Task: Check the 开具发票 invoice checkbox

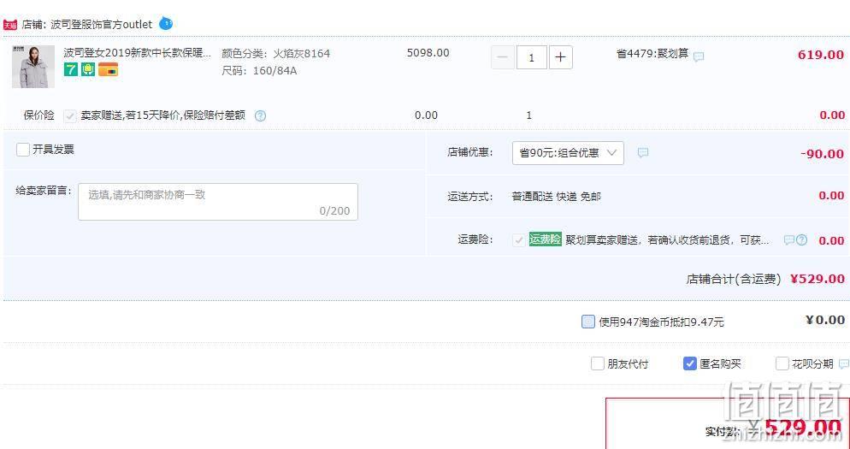Action: click(23, 150)
